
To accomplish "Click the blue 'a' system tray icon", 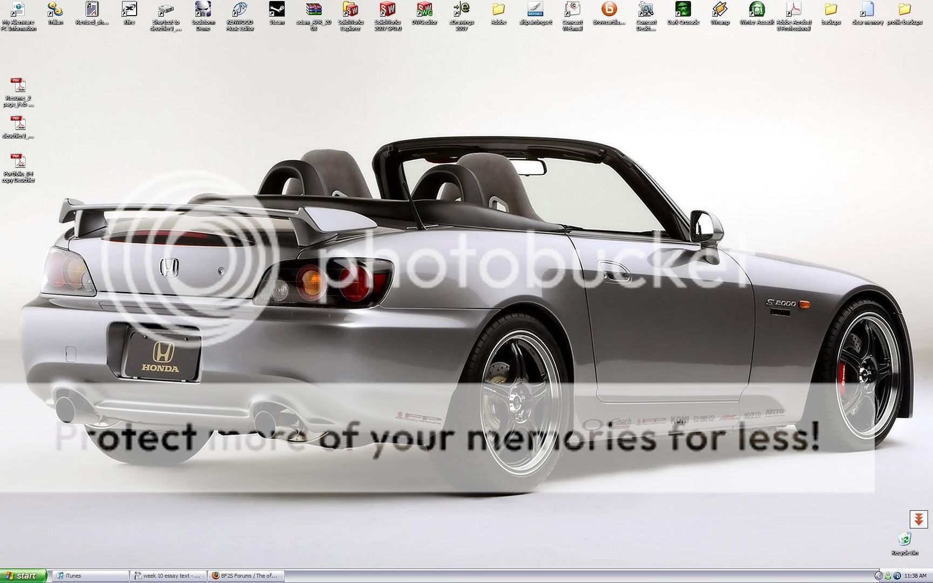I will [x=897, y=576].
